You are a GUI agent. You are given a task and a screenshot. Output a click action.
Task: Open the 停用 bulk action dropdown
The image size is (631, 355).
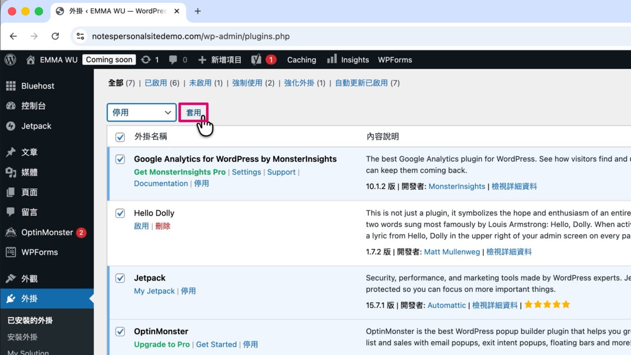pyautogui.click(x=141, y=112)
